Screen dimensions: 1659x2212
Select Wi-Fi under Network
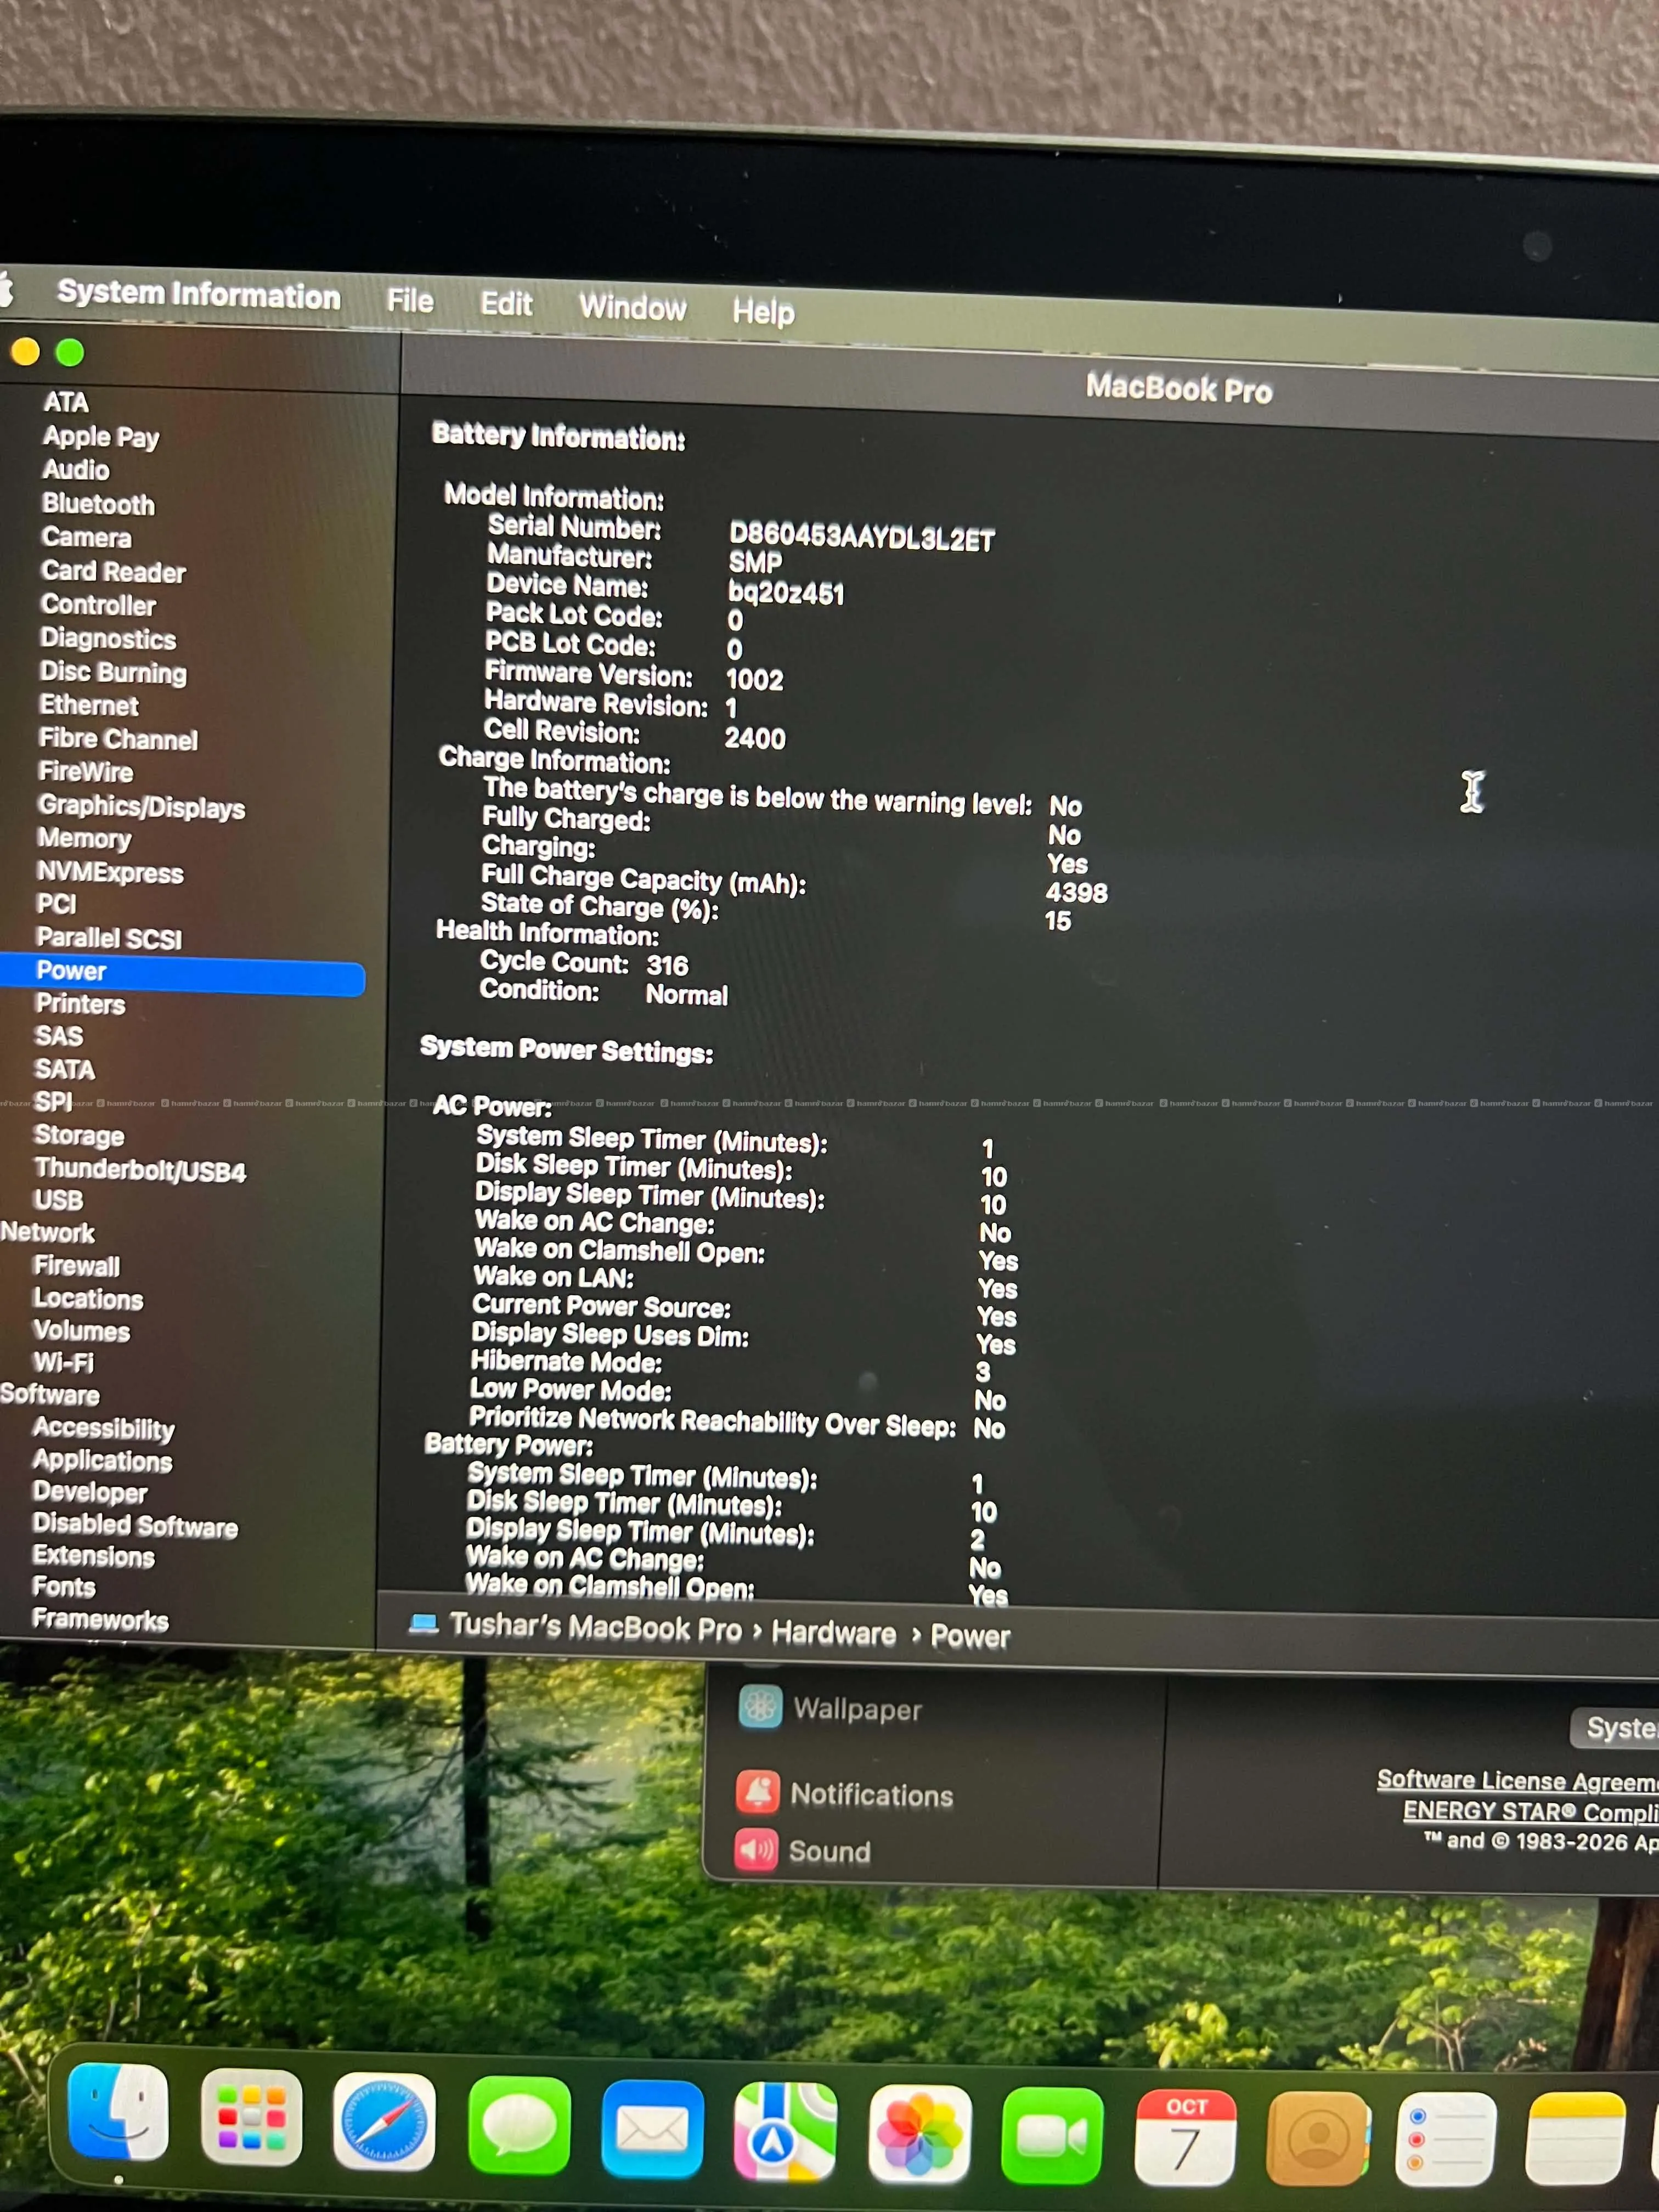pos(63,1362)
